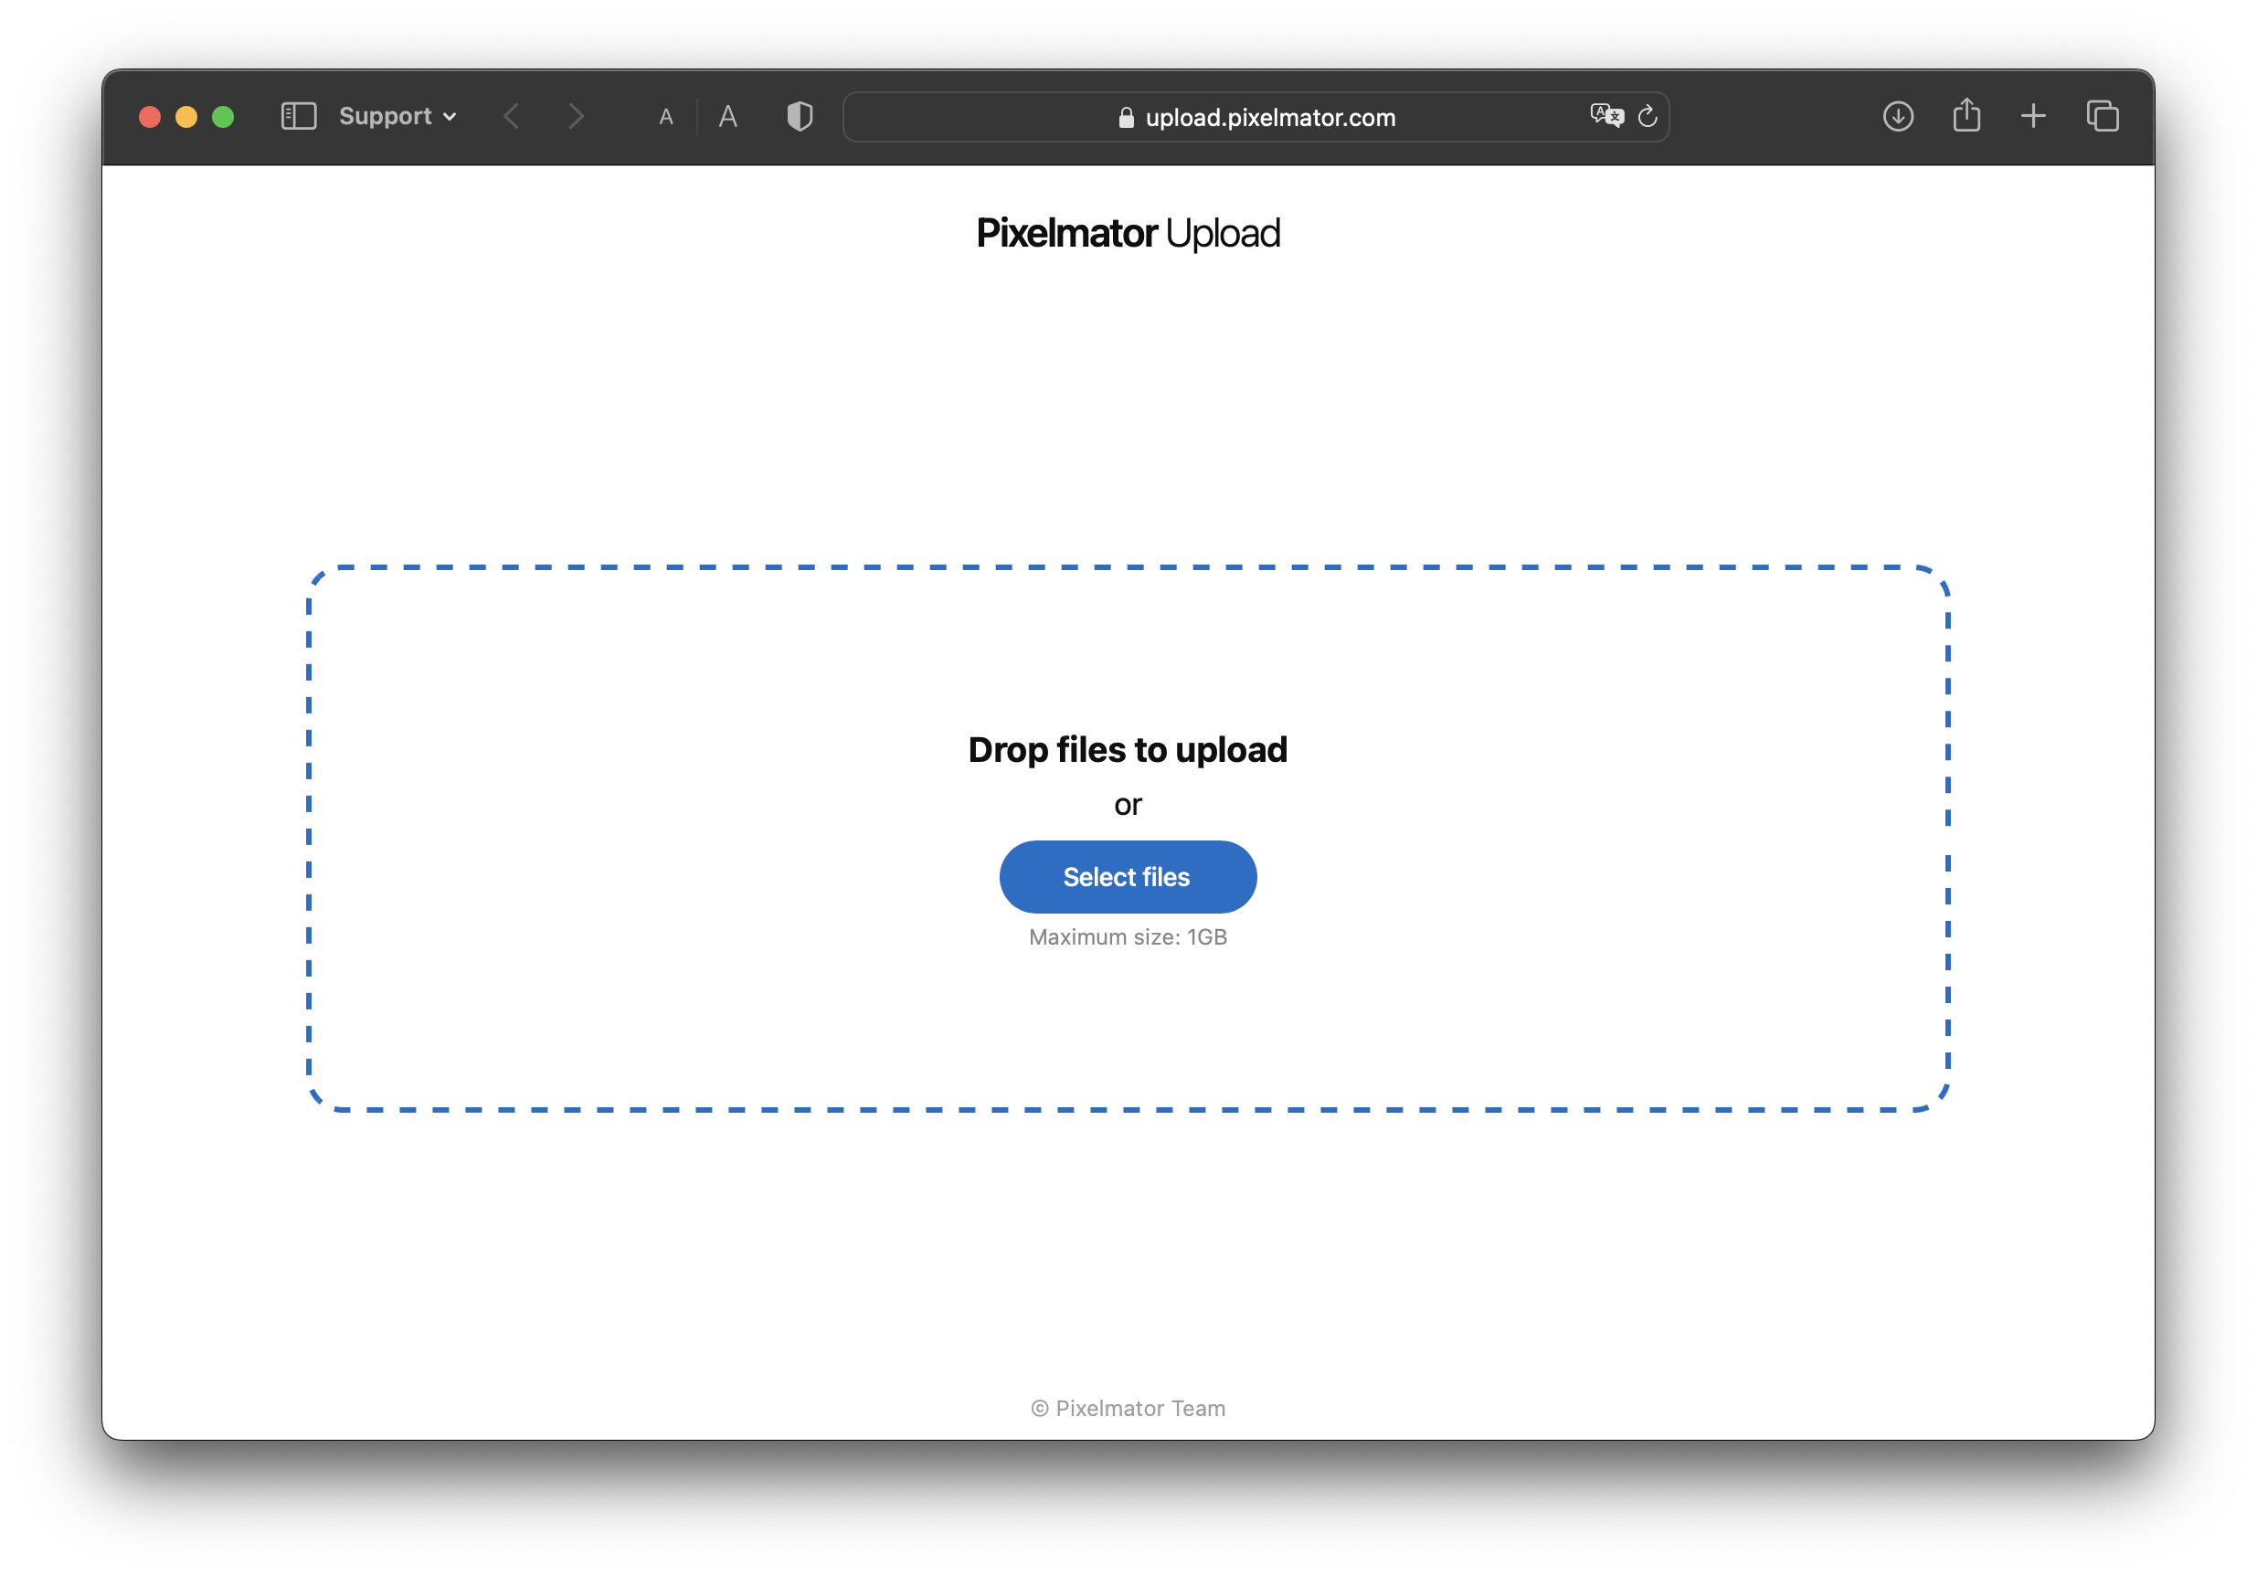Go back with the left chevron
The image size is (2257, 1575).
[511, 117]
